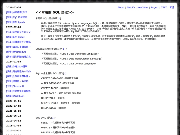Expand the 2023-01-16 date group
Screen dimensions: 180x135
pyautogui.click(x=14, y=101)
